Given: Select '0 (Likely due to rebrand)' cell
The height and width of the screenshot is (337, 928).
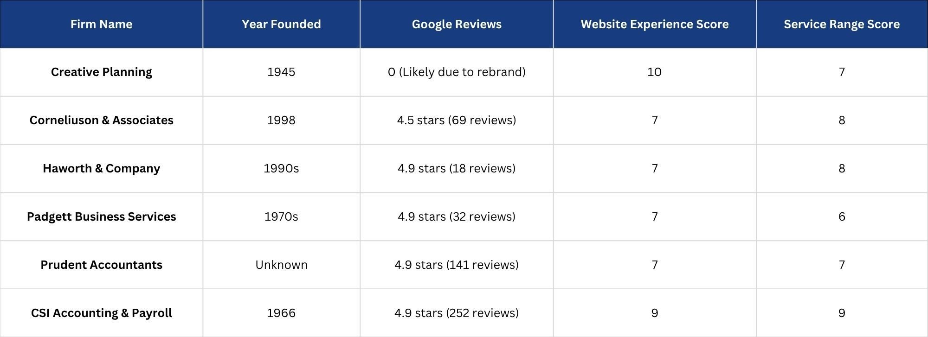Looking at the screenshot, I should point(457,72).
